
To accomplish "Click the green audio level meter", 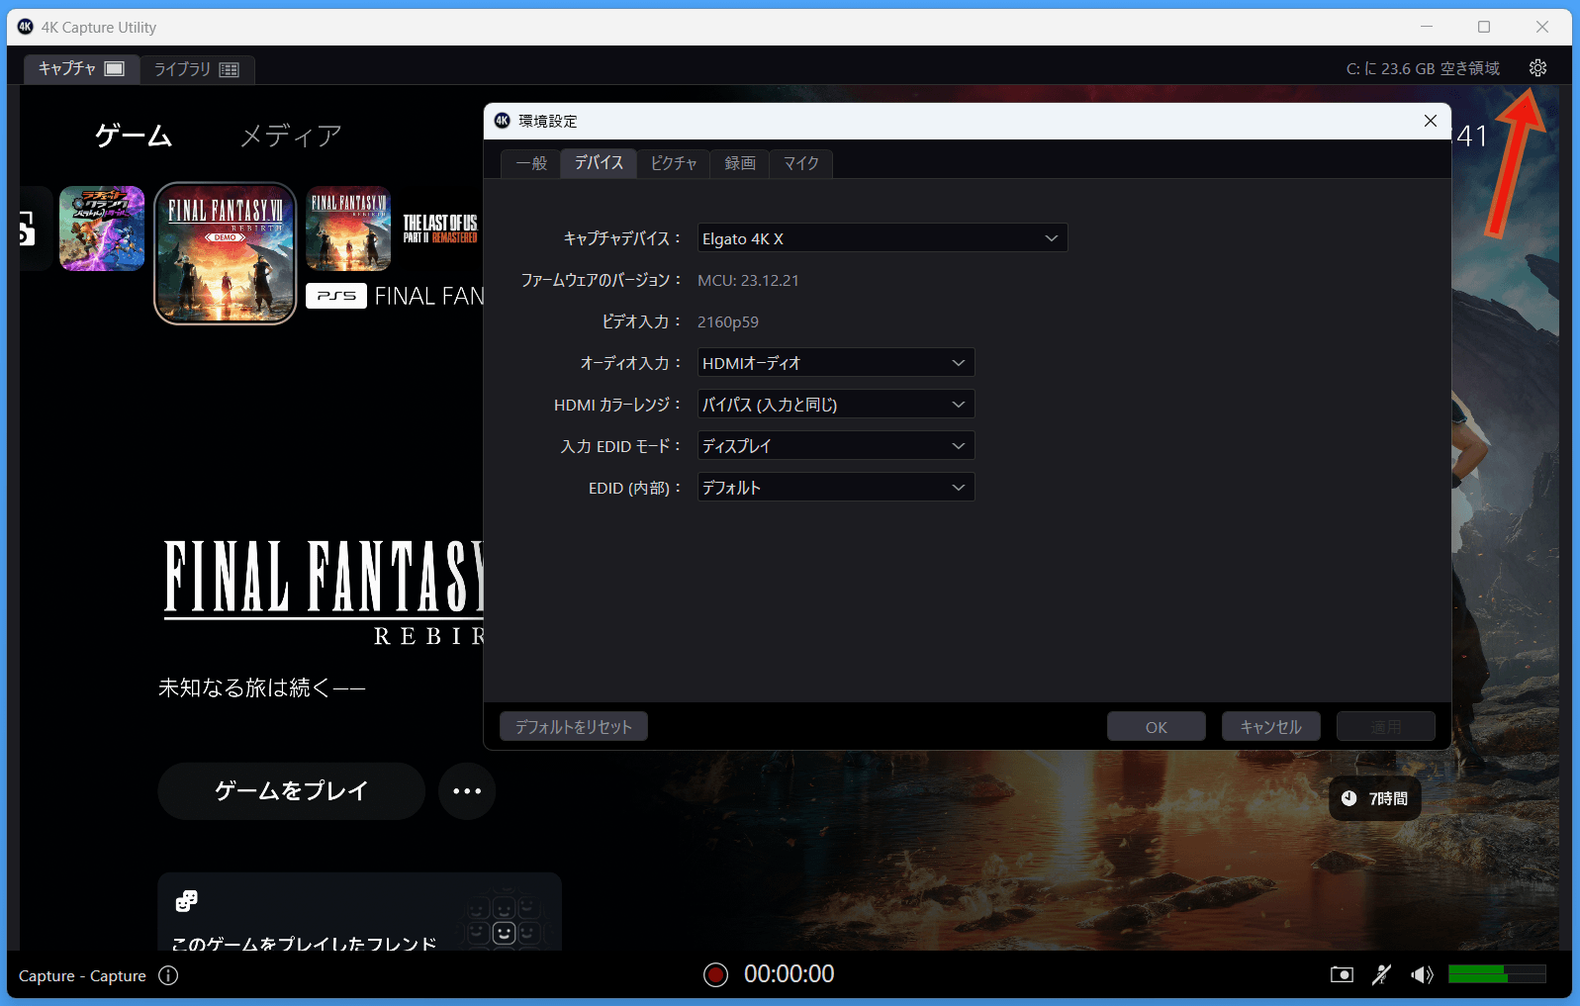I will (x=1497, y=974).
